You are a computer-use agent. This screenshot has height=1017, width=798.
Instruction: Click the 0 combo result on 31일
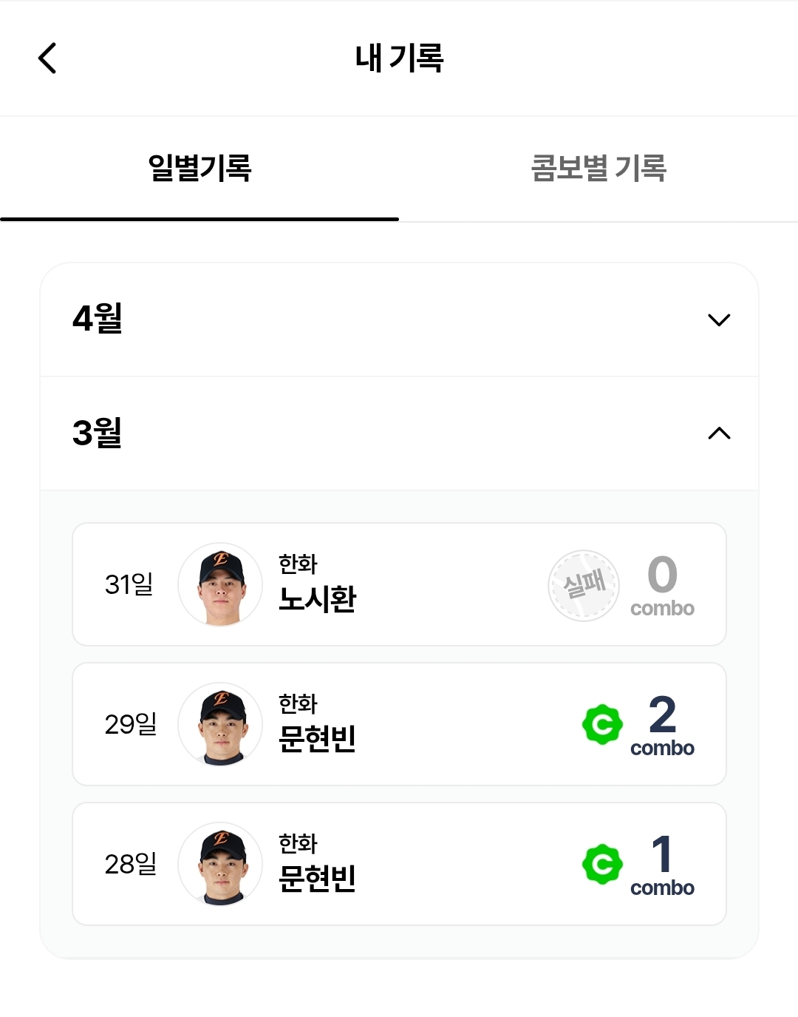tap(662, 585)
